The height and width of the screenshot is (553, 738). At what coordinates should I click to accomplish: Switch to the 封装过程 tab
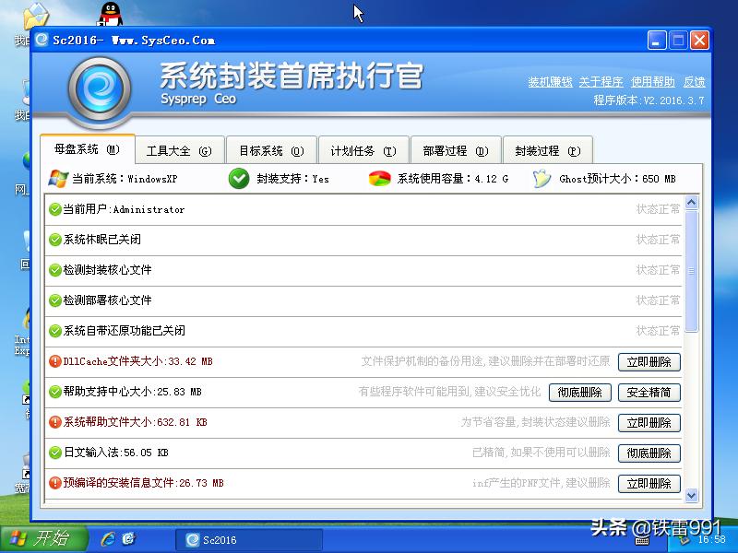coord(545,148)
